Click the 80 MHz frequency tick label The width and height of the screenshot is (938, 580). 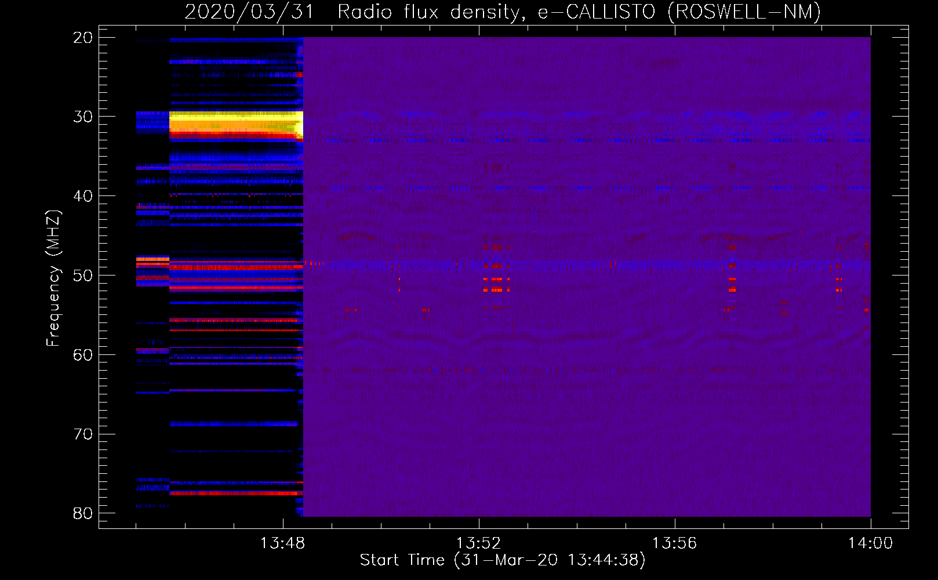[83, 513]
